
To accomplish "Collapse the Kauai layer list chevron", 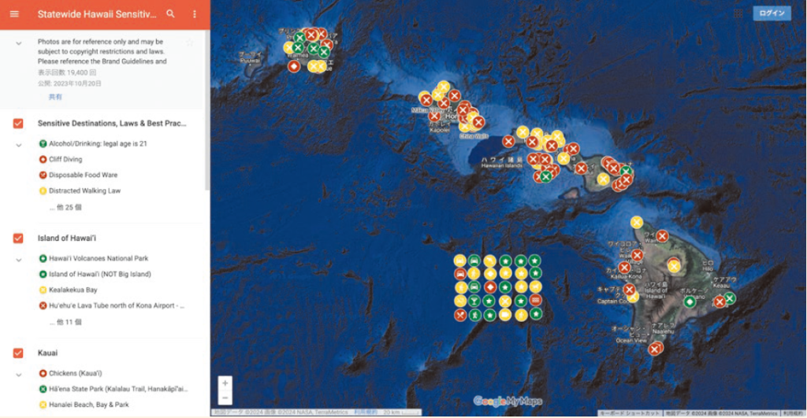I will coord(19,375).
